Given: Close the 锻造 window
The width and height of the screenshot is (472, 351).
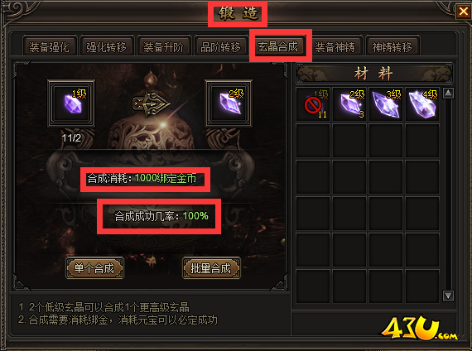Looking at the screenshot, I should (x=463, y=12).
